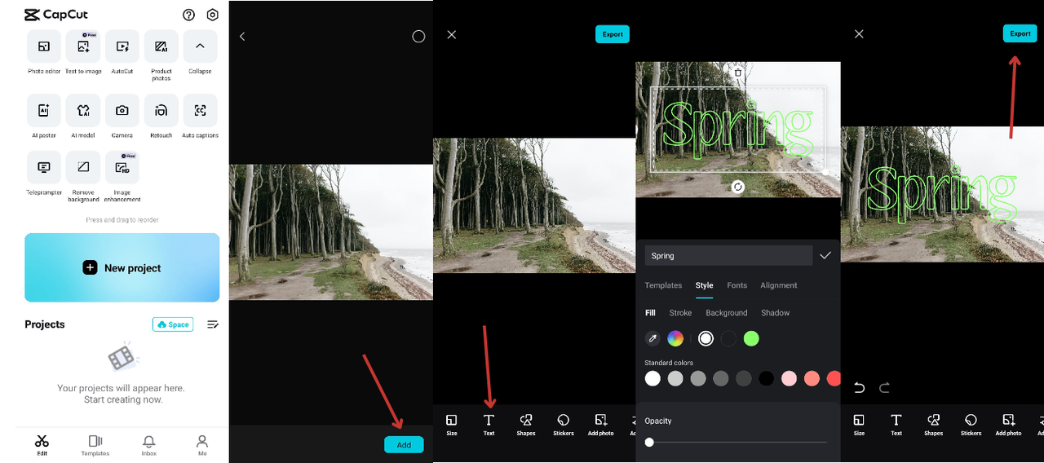Switch to the Templates tab in bottom navigation
This screenshot has width=1044, height=463.
(95, 445)
